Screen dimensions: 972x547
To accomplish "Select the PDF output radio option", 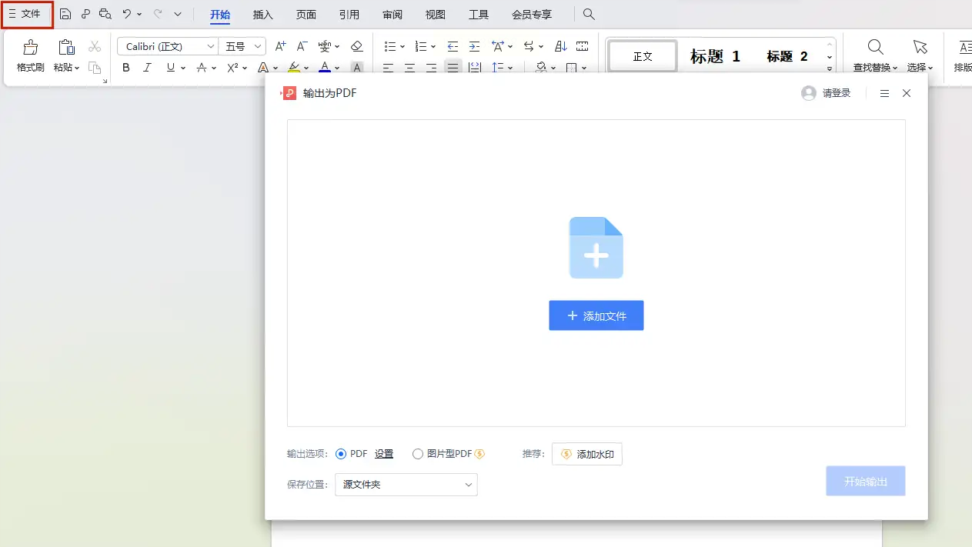I will [341, 454].
